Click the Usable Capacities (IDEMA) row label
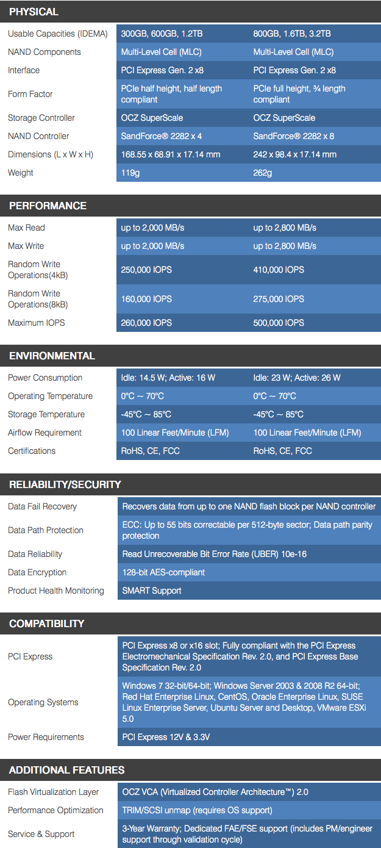 58,34
